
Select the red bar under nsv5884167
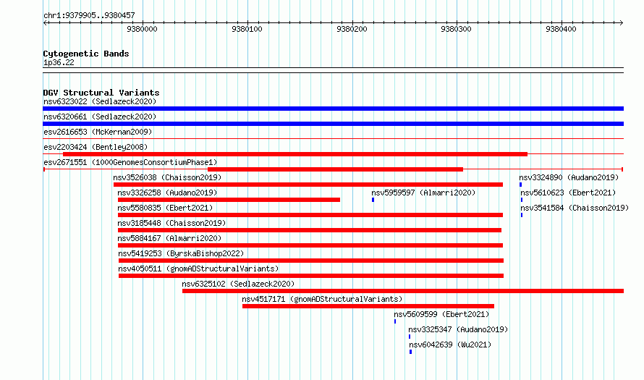tap(310, 245)
